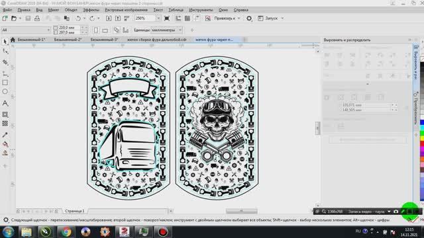This screenshot has height=238, width=424.
Task: Open the Windows Start button
Action: (9, 232)
